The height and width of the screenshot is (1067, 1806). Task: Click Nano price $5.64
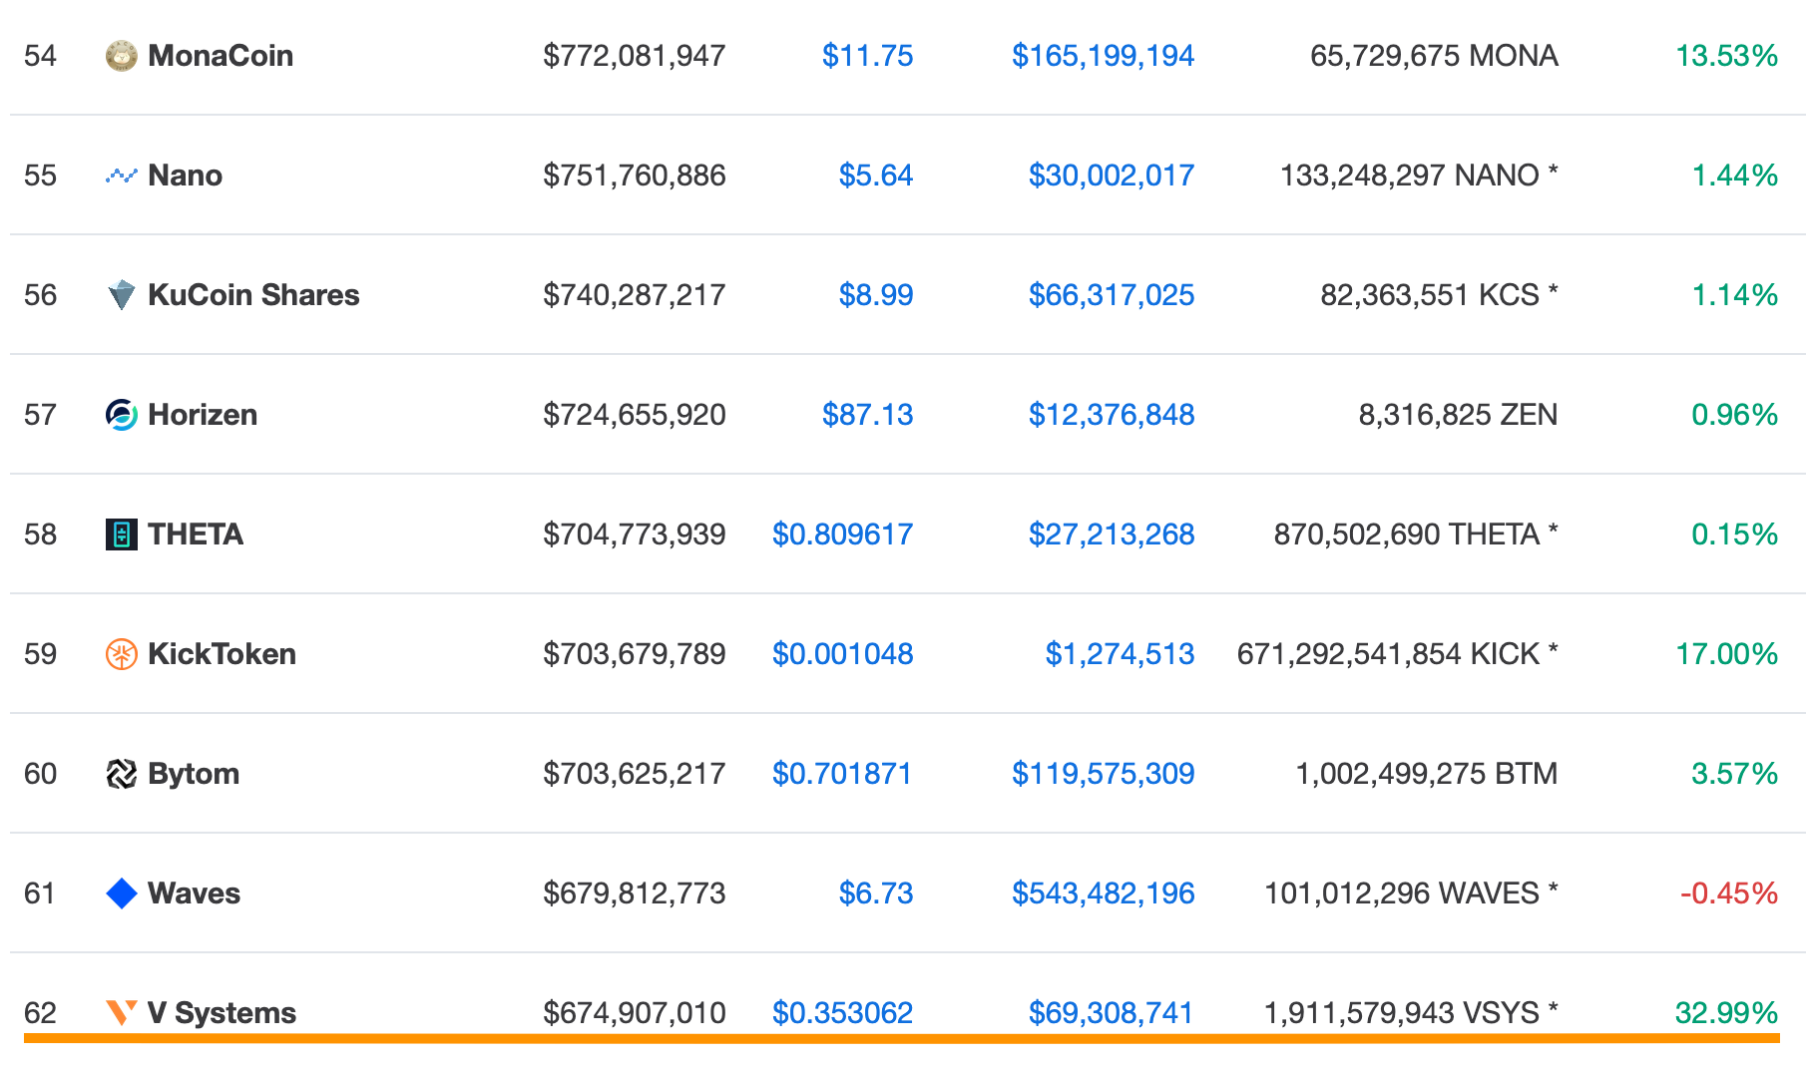pyautogui.click(x=876, y=176)
